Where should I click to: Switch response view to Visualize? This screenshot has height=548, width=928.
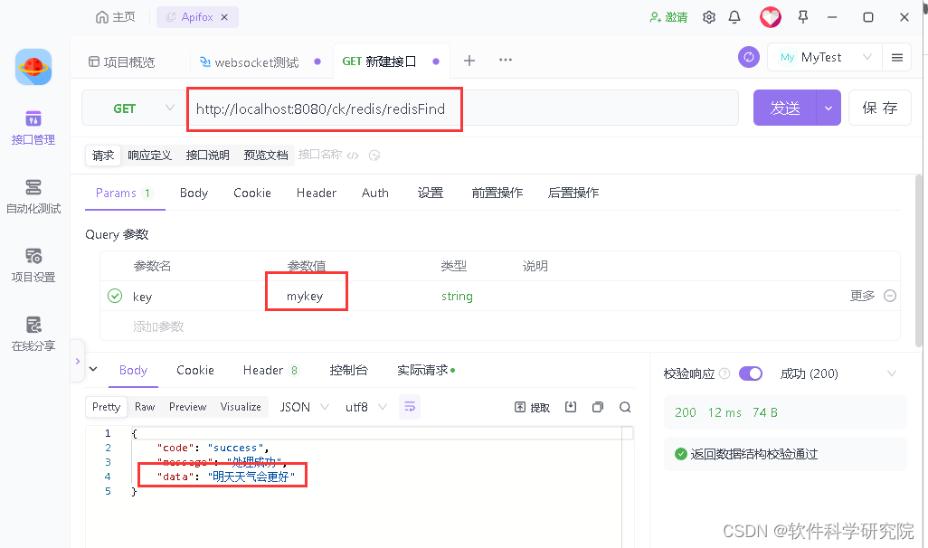click(x=241, y=407)
